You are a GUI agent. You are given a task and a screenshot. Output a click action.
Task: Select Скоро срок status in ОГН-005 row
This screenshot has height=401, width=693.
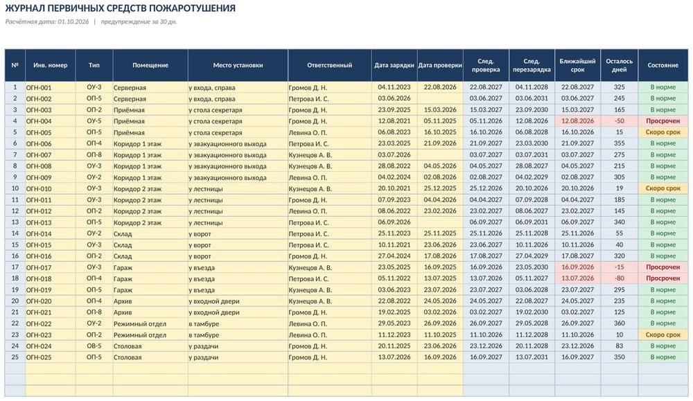click(x=663, y=132)
